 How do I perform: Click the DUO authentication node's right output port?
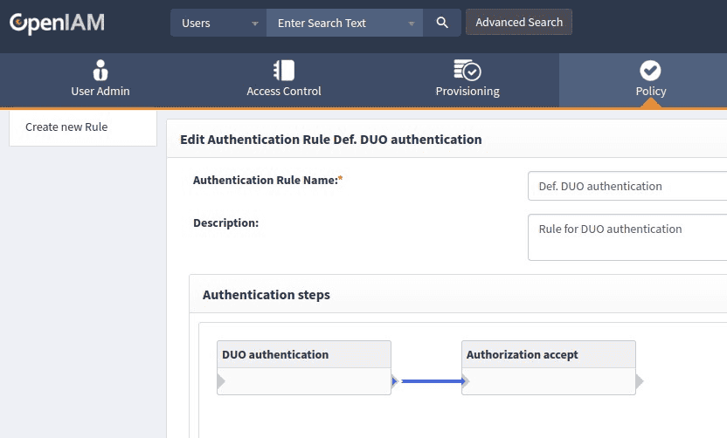click(x=395, y=381)
